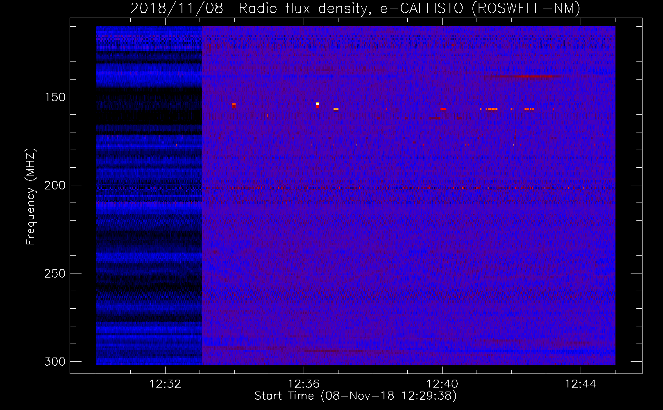Click the 12:32 time tick label

coord(165,384)
